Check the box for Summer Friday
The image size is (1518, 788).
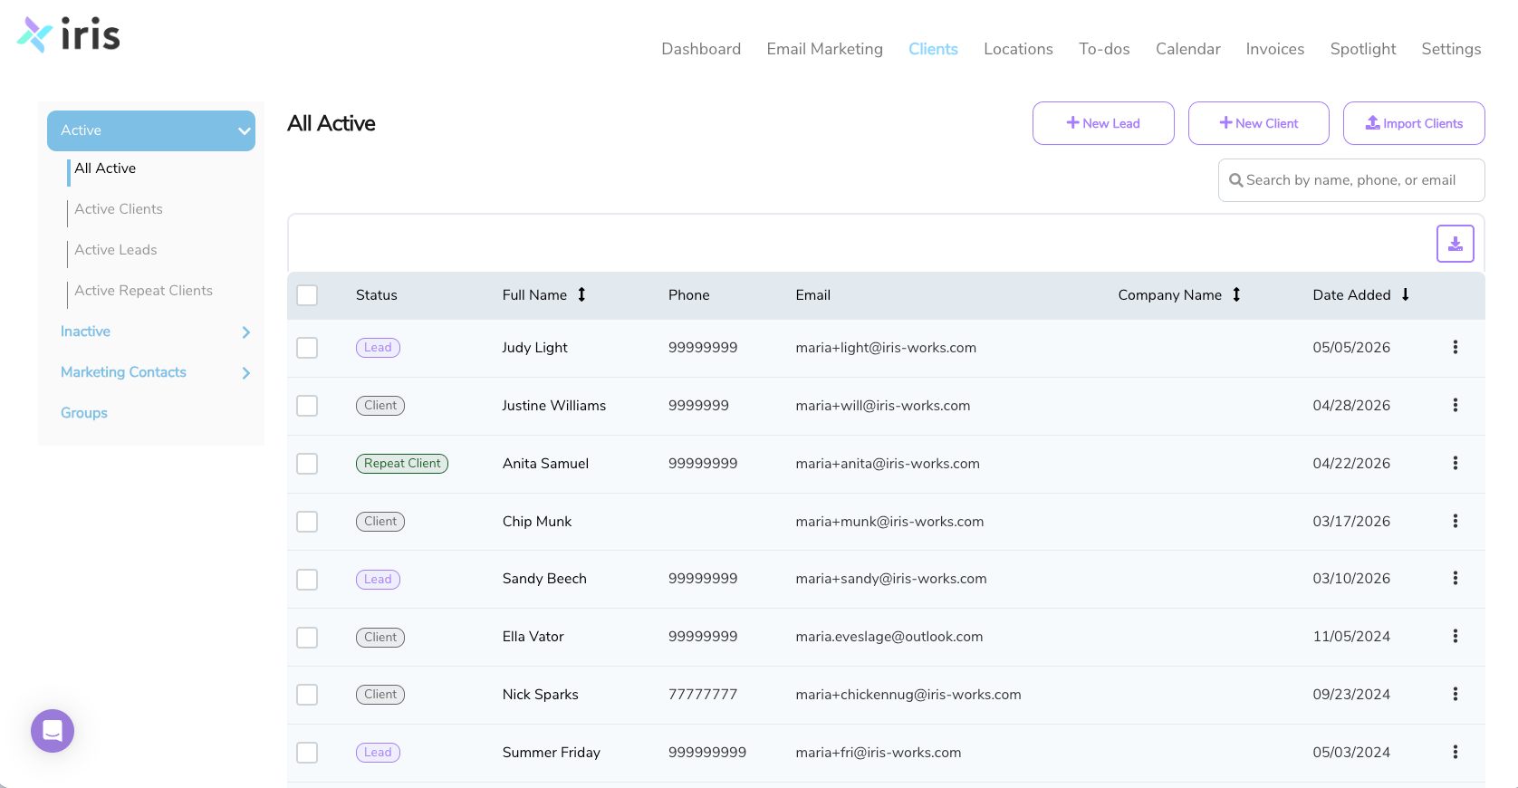[x=307, y=753]
